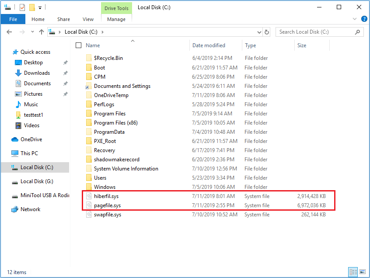Select the hiberfil.sys file icon
This screenshot has height=278, width=370.
tap(89, 196)
